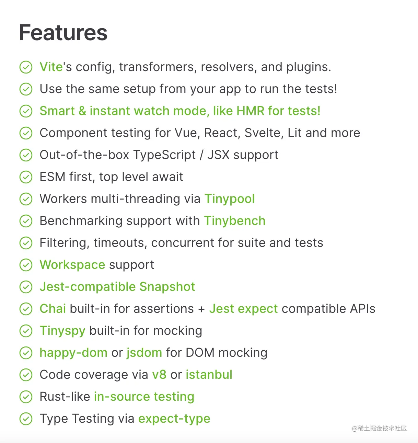Open the in-source testing link
The image size is (418, 443).
pyautogui.click(x=144, y=397)
